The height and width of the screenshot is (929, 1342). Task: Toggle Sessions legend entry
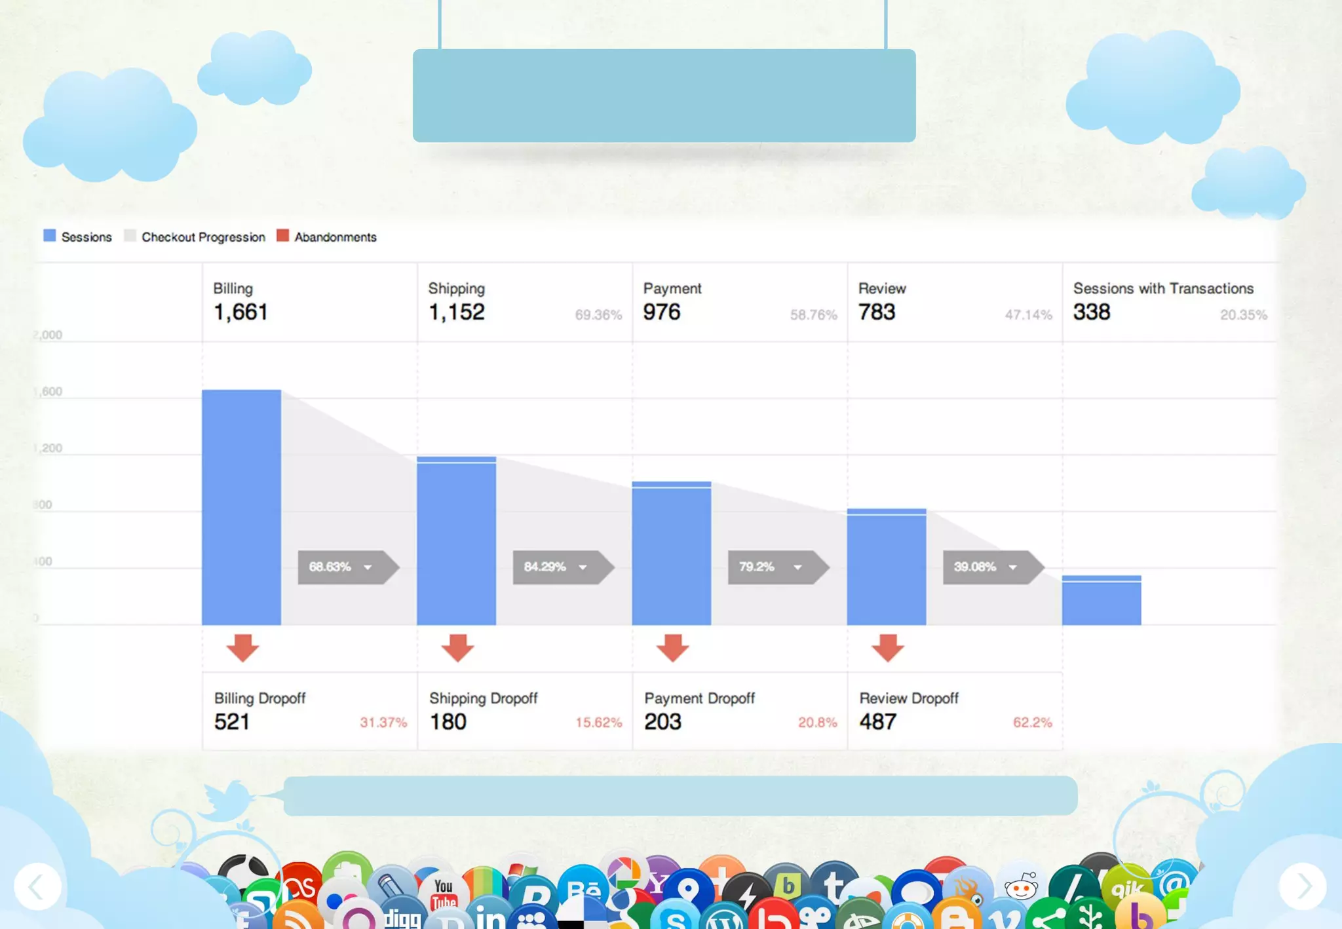[x=77, y=237]
